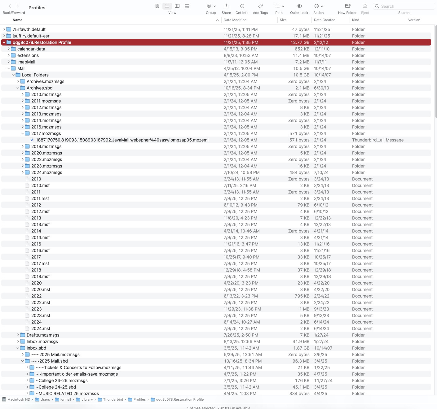437x409 pixels.
Task: Click the Eject icon
Action: pyautogui.click(x=365, y=6)
